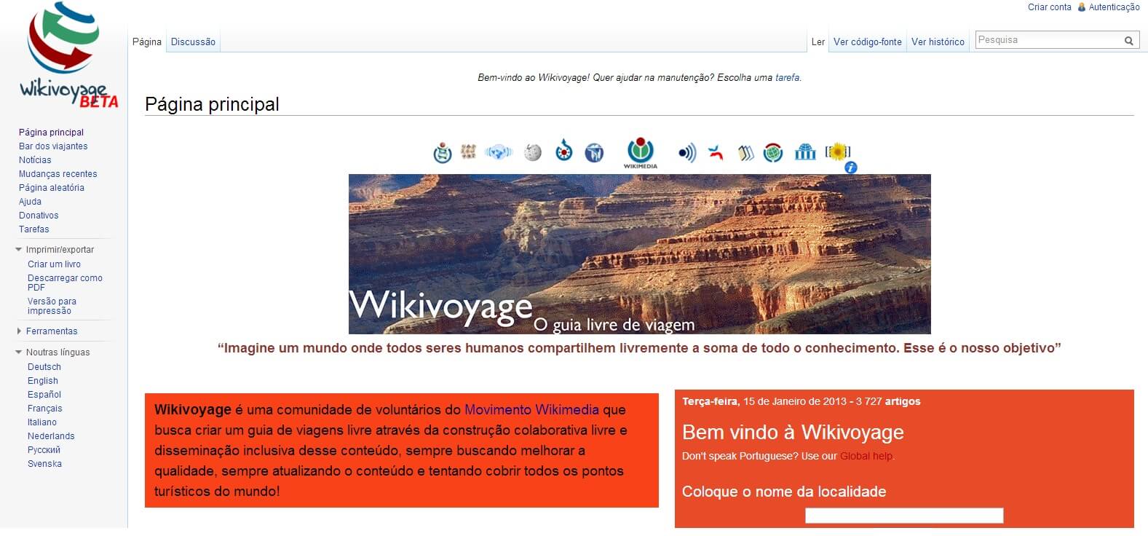1148x536 pixels.
Task: Select the Ler tab
Action: click(x=818, y=42)
